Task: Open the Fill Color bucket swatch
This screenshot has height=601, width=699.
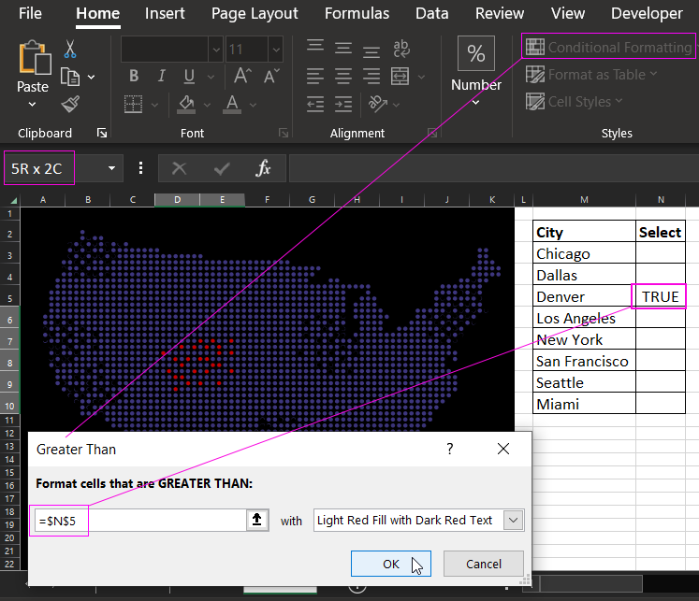Action: click(185, 104)
